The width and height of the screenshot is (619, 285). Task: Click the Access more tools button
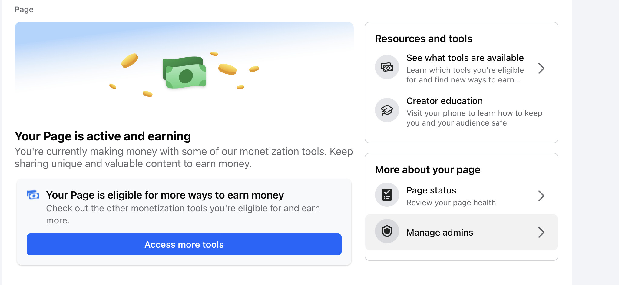184,244
